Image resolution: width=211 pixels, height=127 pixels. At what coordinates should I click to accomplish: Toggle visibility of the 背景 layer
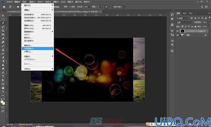coord(177,35)
